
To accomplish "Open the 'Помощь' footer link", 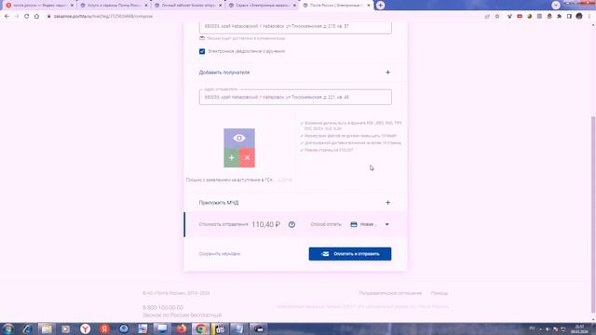I will (440, 293).
